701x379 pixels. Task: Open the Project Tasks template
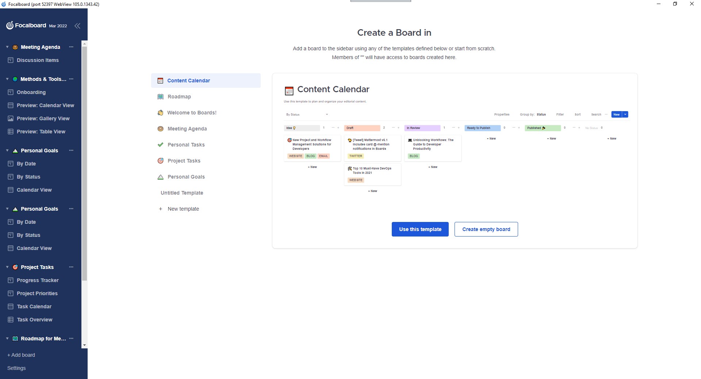tap(184, 161)
